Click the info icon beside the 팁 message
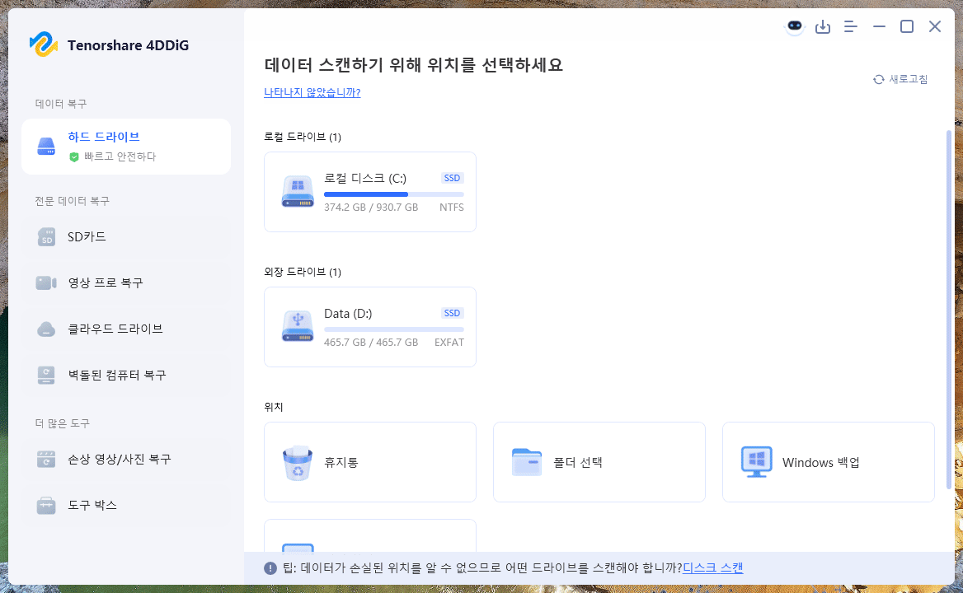This screenshot has height=593, width=963. point(270,568)
